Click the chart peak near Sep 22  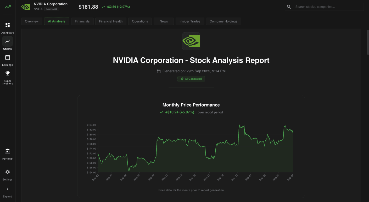[x=239, y=125]
